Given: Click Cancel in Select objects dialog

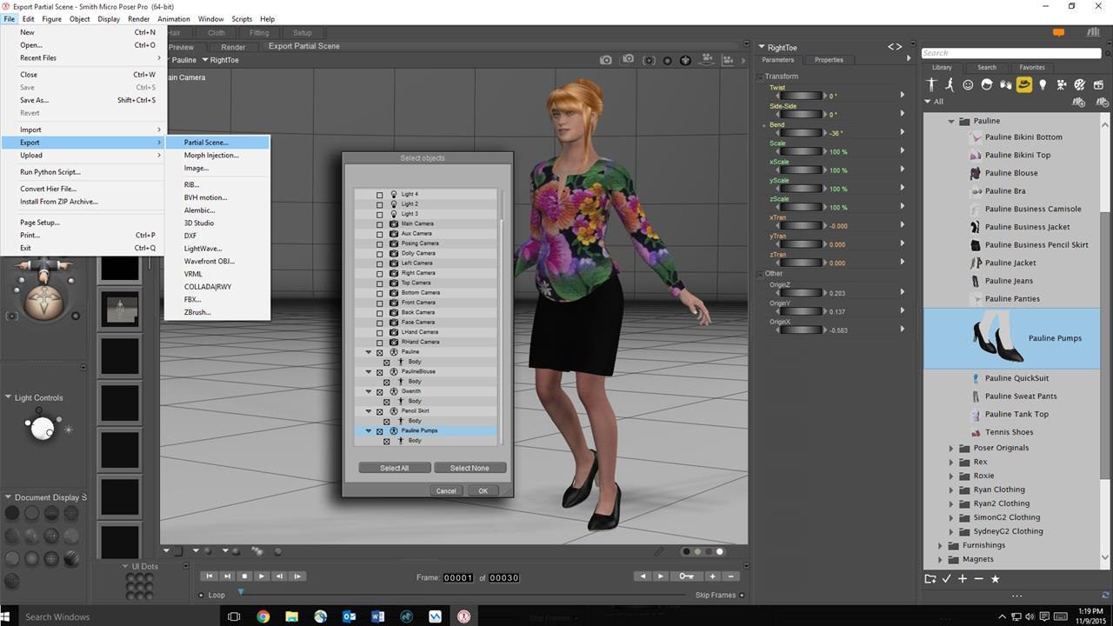Looking at the screenshot, I should coord(446,490).
